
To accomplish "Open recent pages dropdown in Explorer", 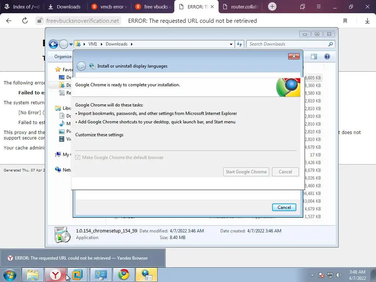I will 71,44.
